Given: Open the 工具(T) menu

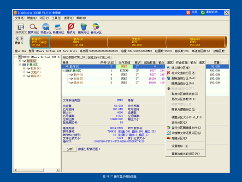Looking at the screenshot, I should [57, 18].
